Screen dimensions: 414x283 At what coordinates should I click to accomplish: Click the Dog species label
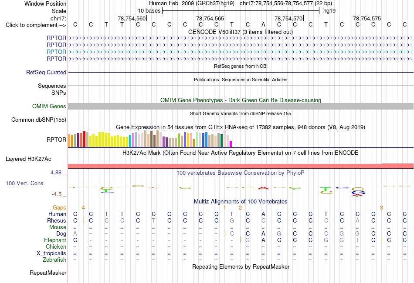61,234
